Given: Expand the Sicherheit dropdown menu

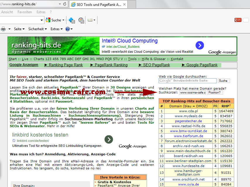Looking at the screenshot, I should point(37,29).
